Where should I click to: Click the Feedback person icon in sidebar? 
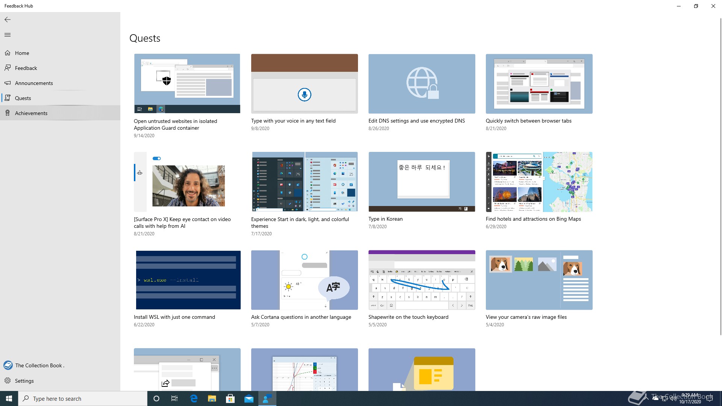8,68
